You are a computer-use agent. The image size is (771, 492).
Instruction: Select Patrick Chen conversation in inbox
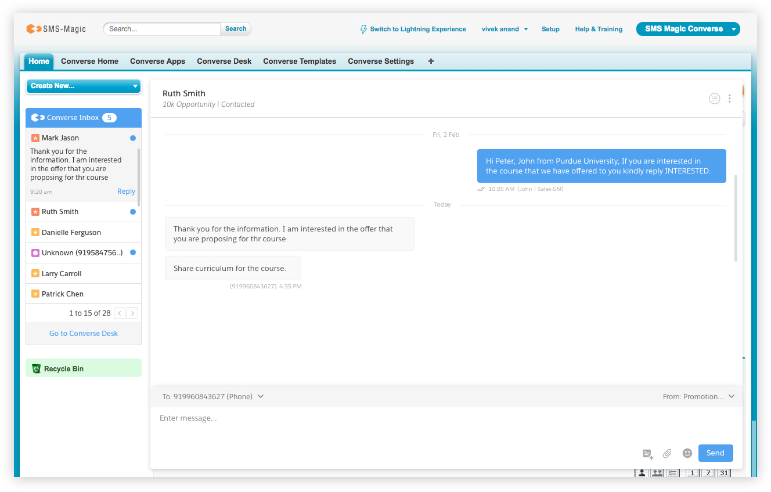tap(84, 294)
